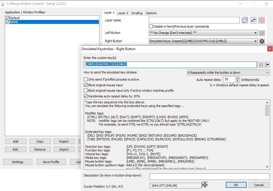Open the Scrolling tab

pyautogui.click(x=137, y=13)
